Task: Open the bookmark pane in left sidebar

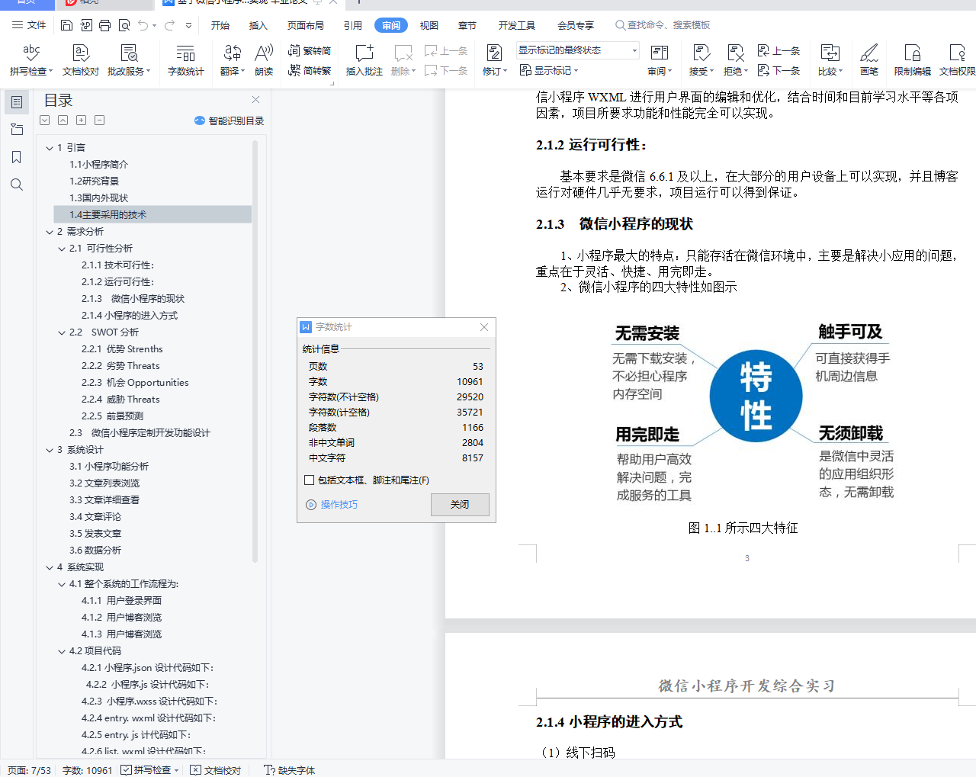Action: (17, 157)
